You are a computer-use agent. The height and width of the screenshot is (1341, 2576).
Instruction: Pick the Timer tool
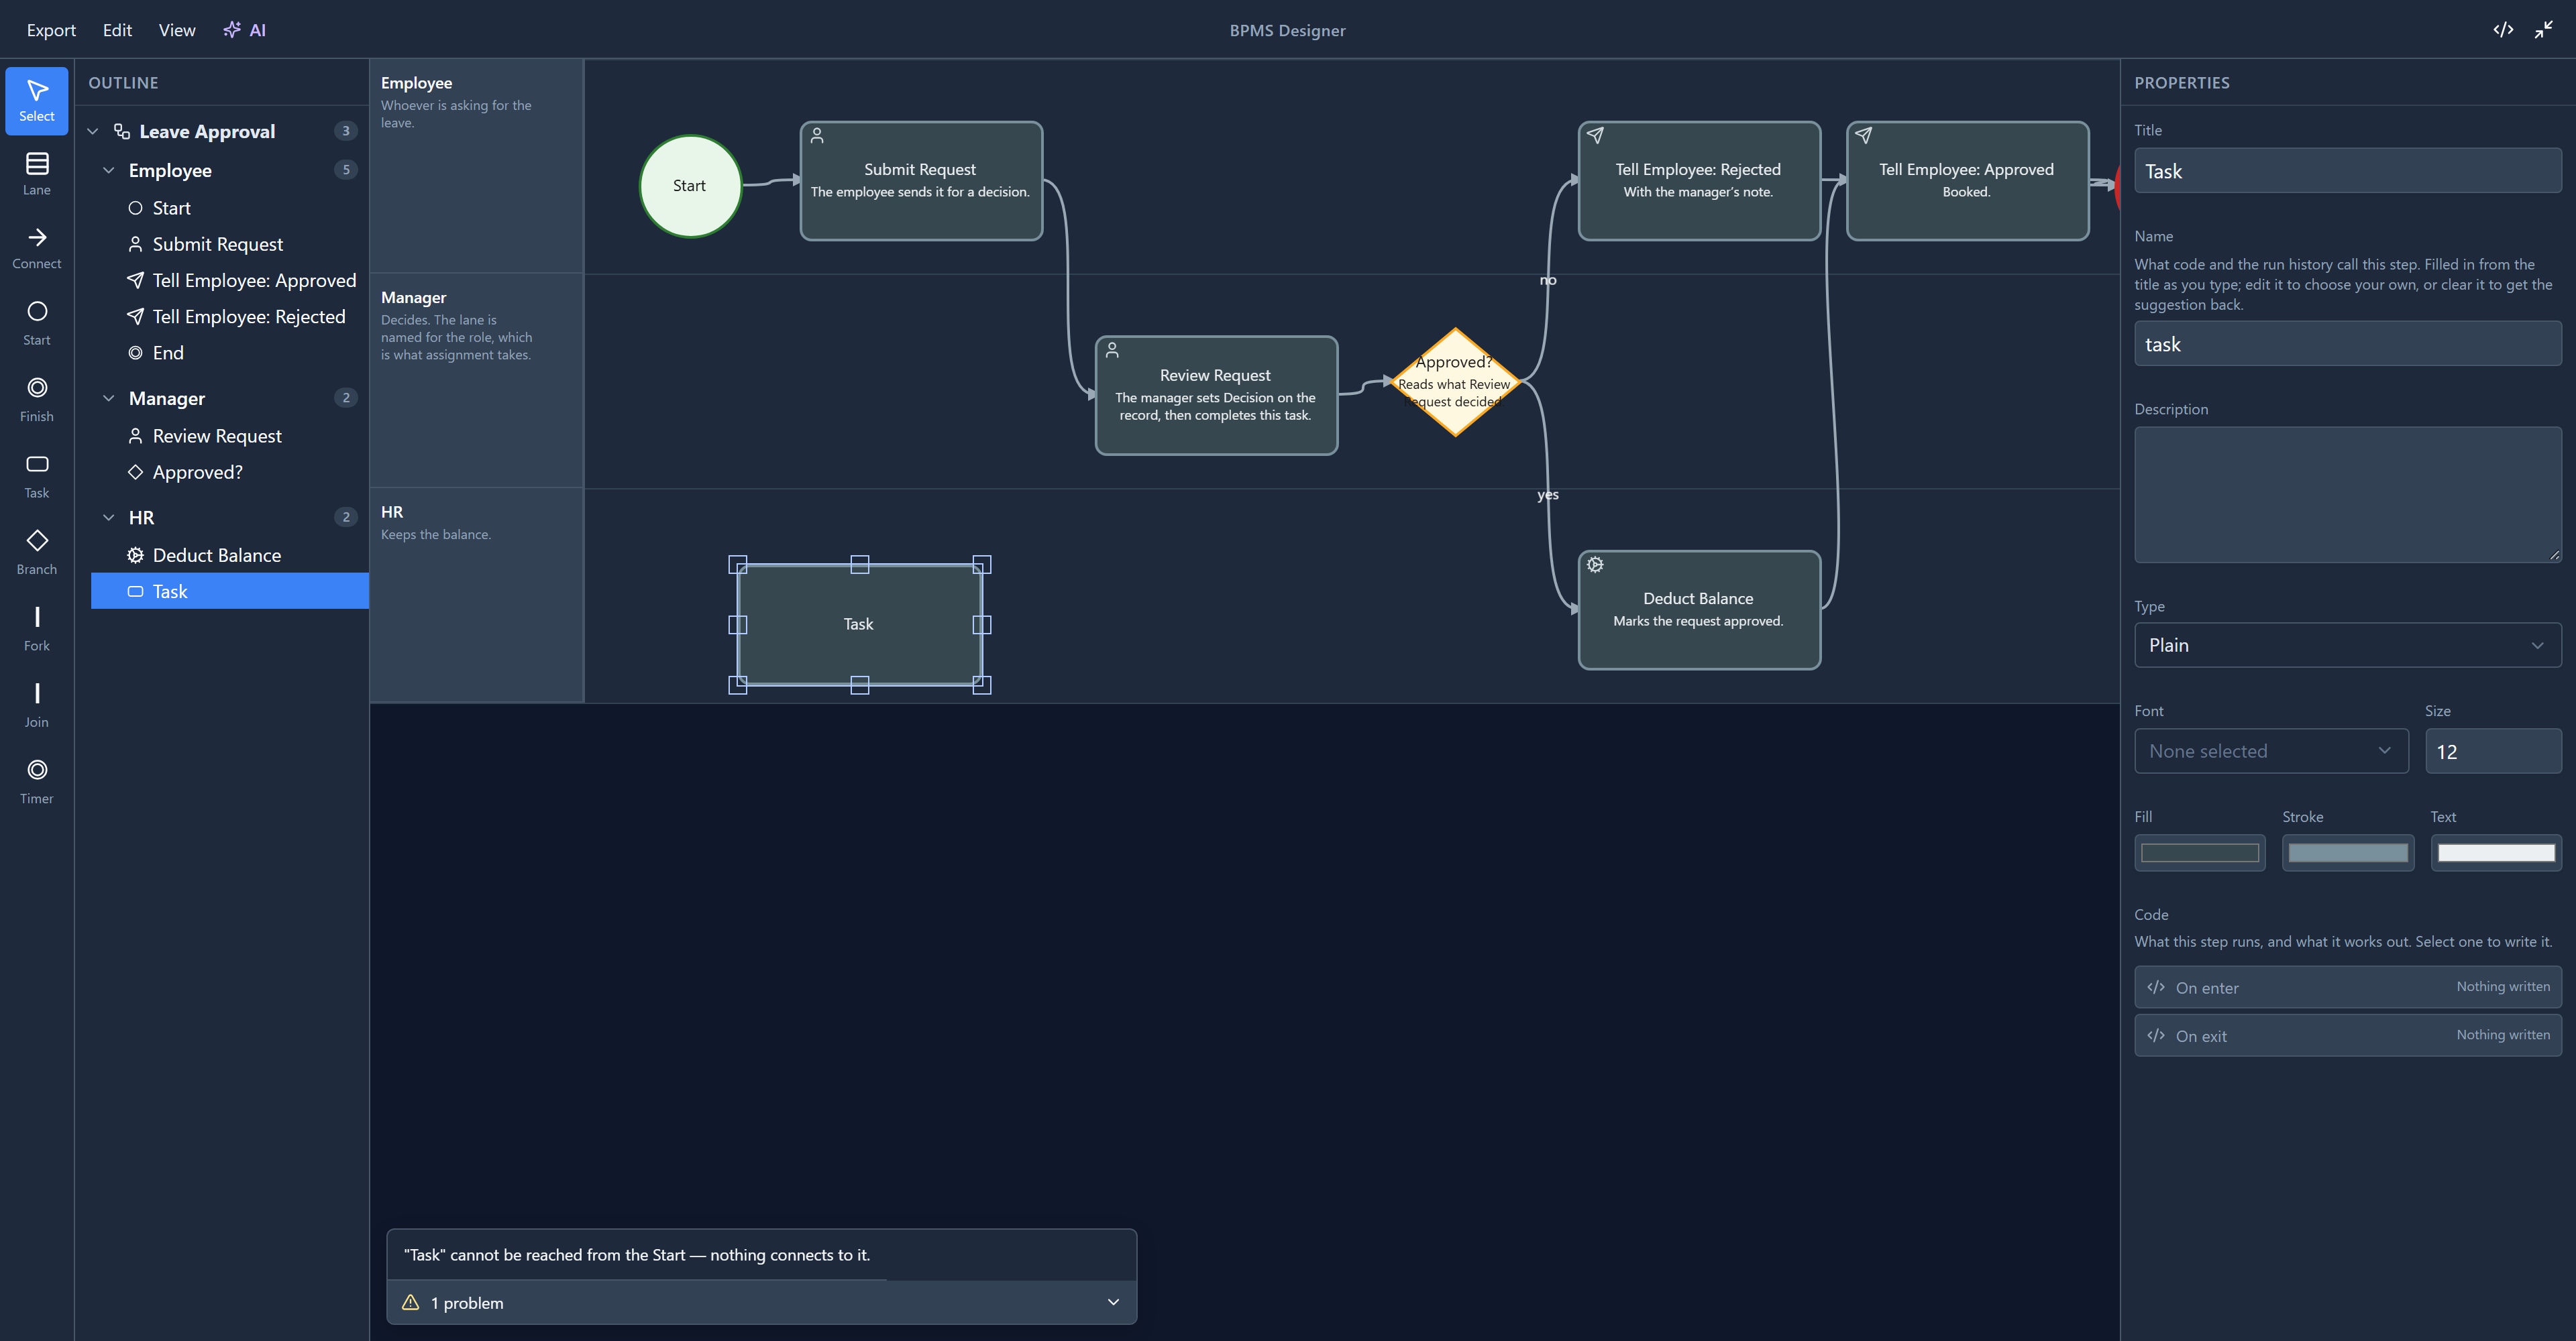click(37, 782)
